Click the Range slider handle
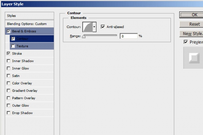 pos(84,37)
